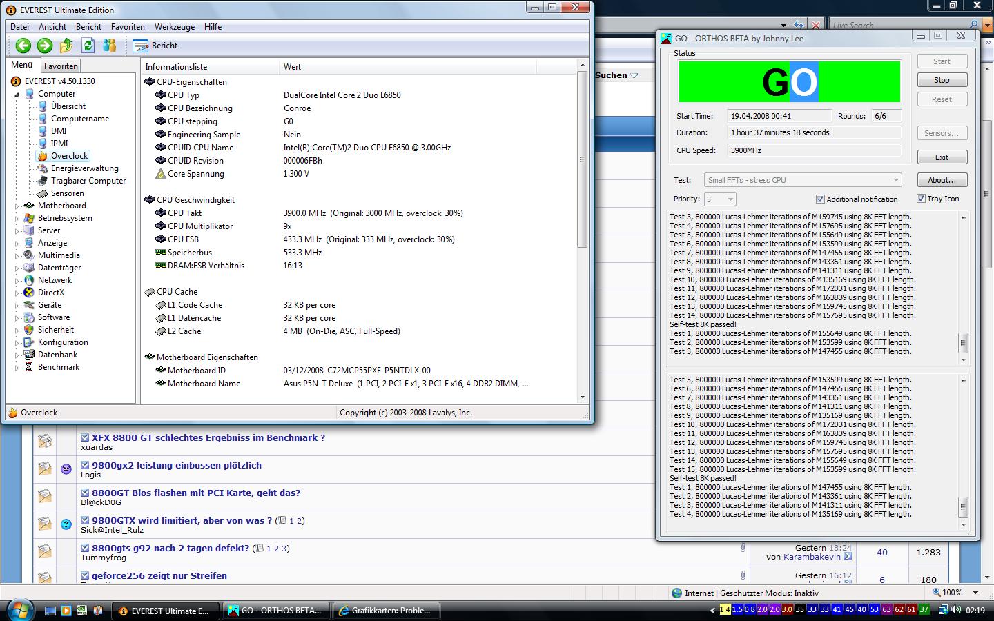Refresh the EVEREST page via toolbar icon
Image resolution: width=994 pixels, height=621 pixels.
click(88, 46)
